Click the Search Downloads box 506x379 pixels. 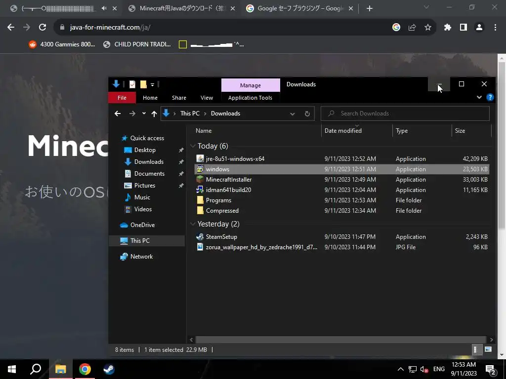click(x=405, y=114)
